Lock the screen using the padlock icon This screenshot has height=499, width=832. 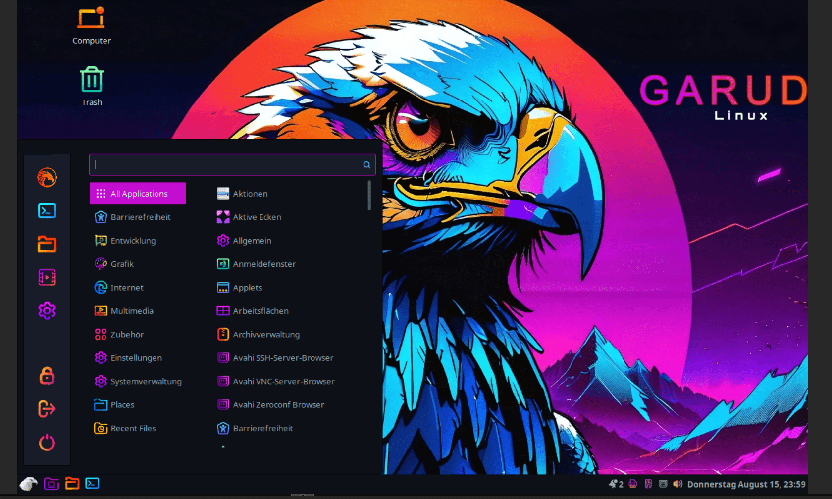(47, 376)
